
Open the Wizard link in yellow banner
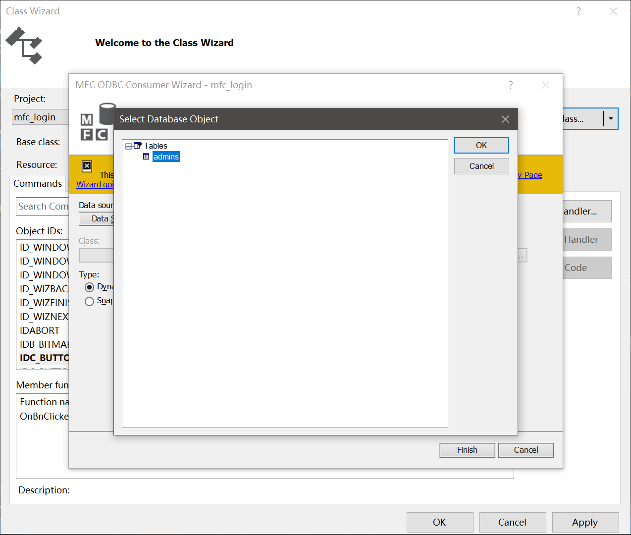[95, 184]
